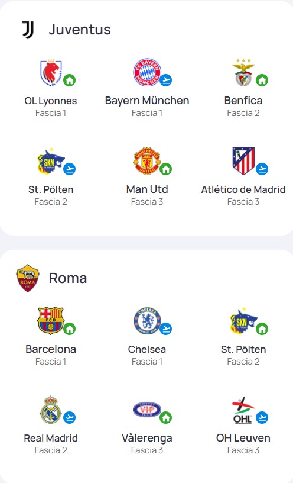293x483 pixels.
Task: Click the Barcelona club crest
Action: point(50,321)
